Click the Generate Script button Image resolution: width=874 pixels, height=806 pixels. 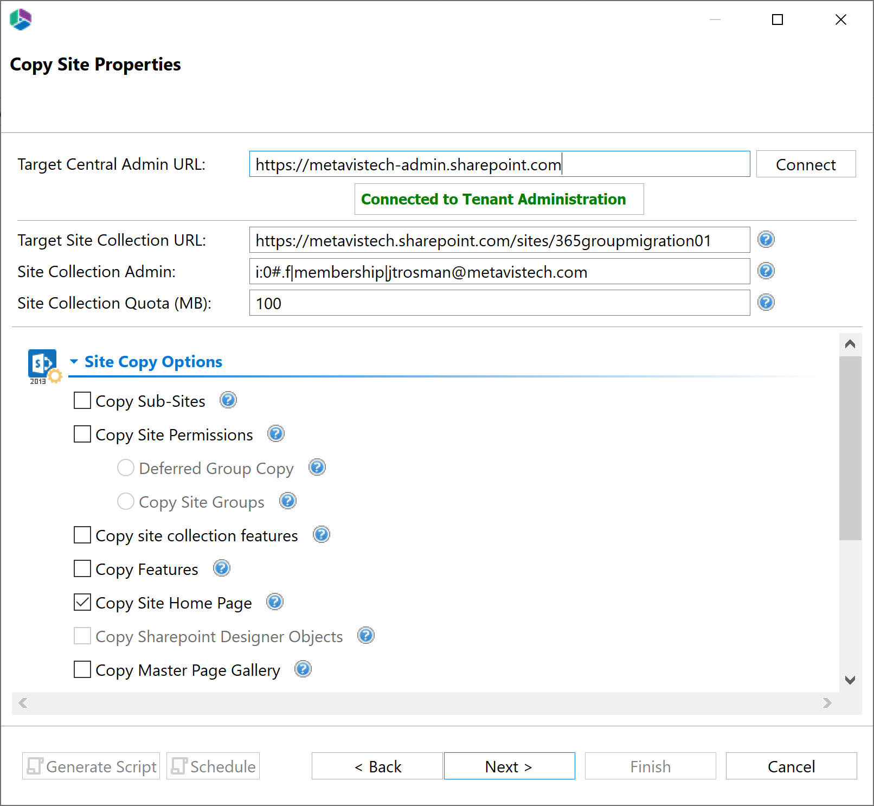[x=91, y=766]
